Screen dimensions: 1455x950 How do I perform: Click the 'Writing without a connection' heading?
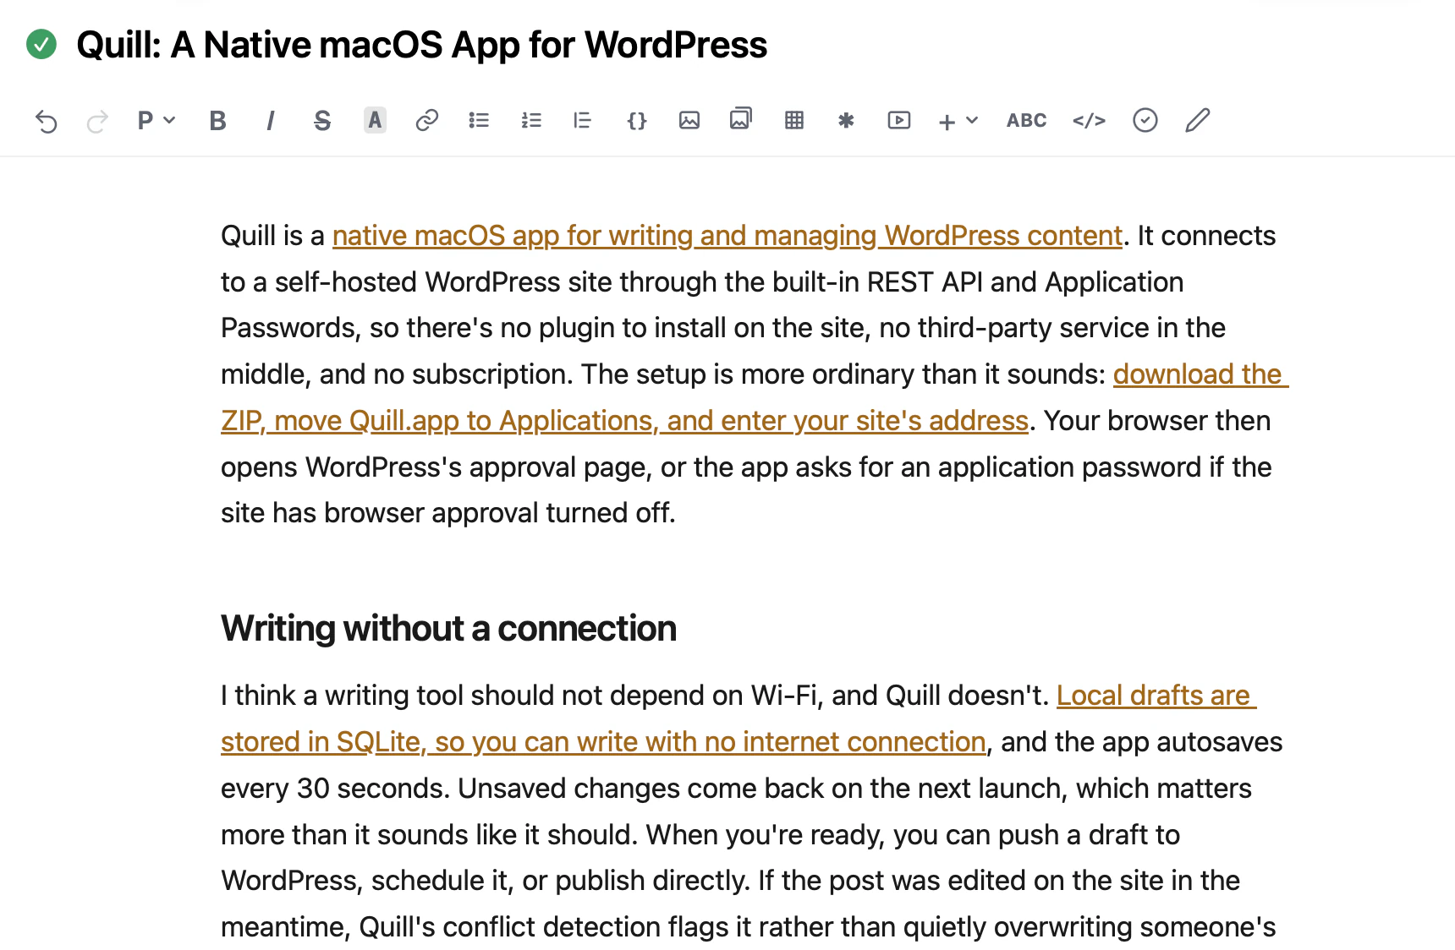(448, 629)
